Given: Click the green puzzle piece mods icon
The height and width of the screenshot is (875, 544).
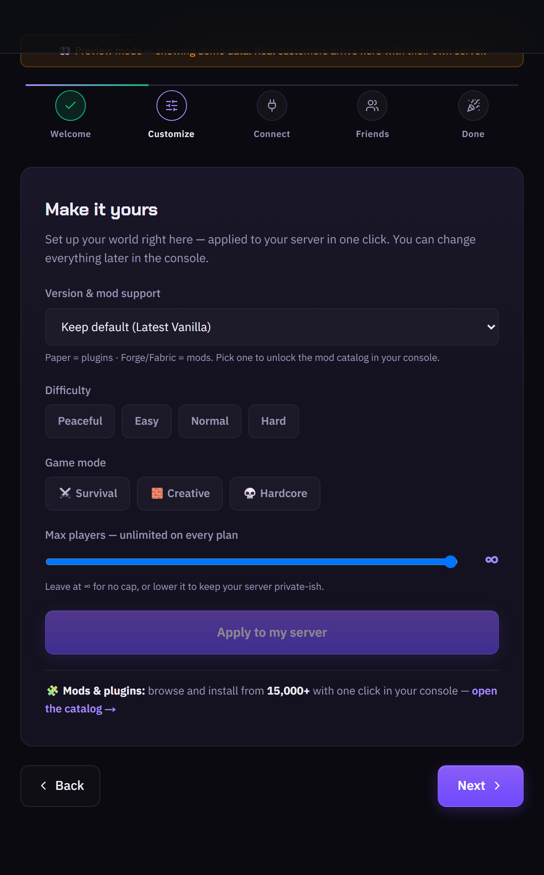Looking at the screenshot, I should pyautogui.click(x=53, y=691).
